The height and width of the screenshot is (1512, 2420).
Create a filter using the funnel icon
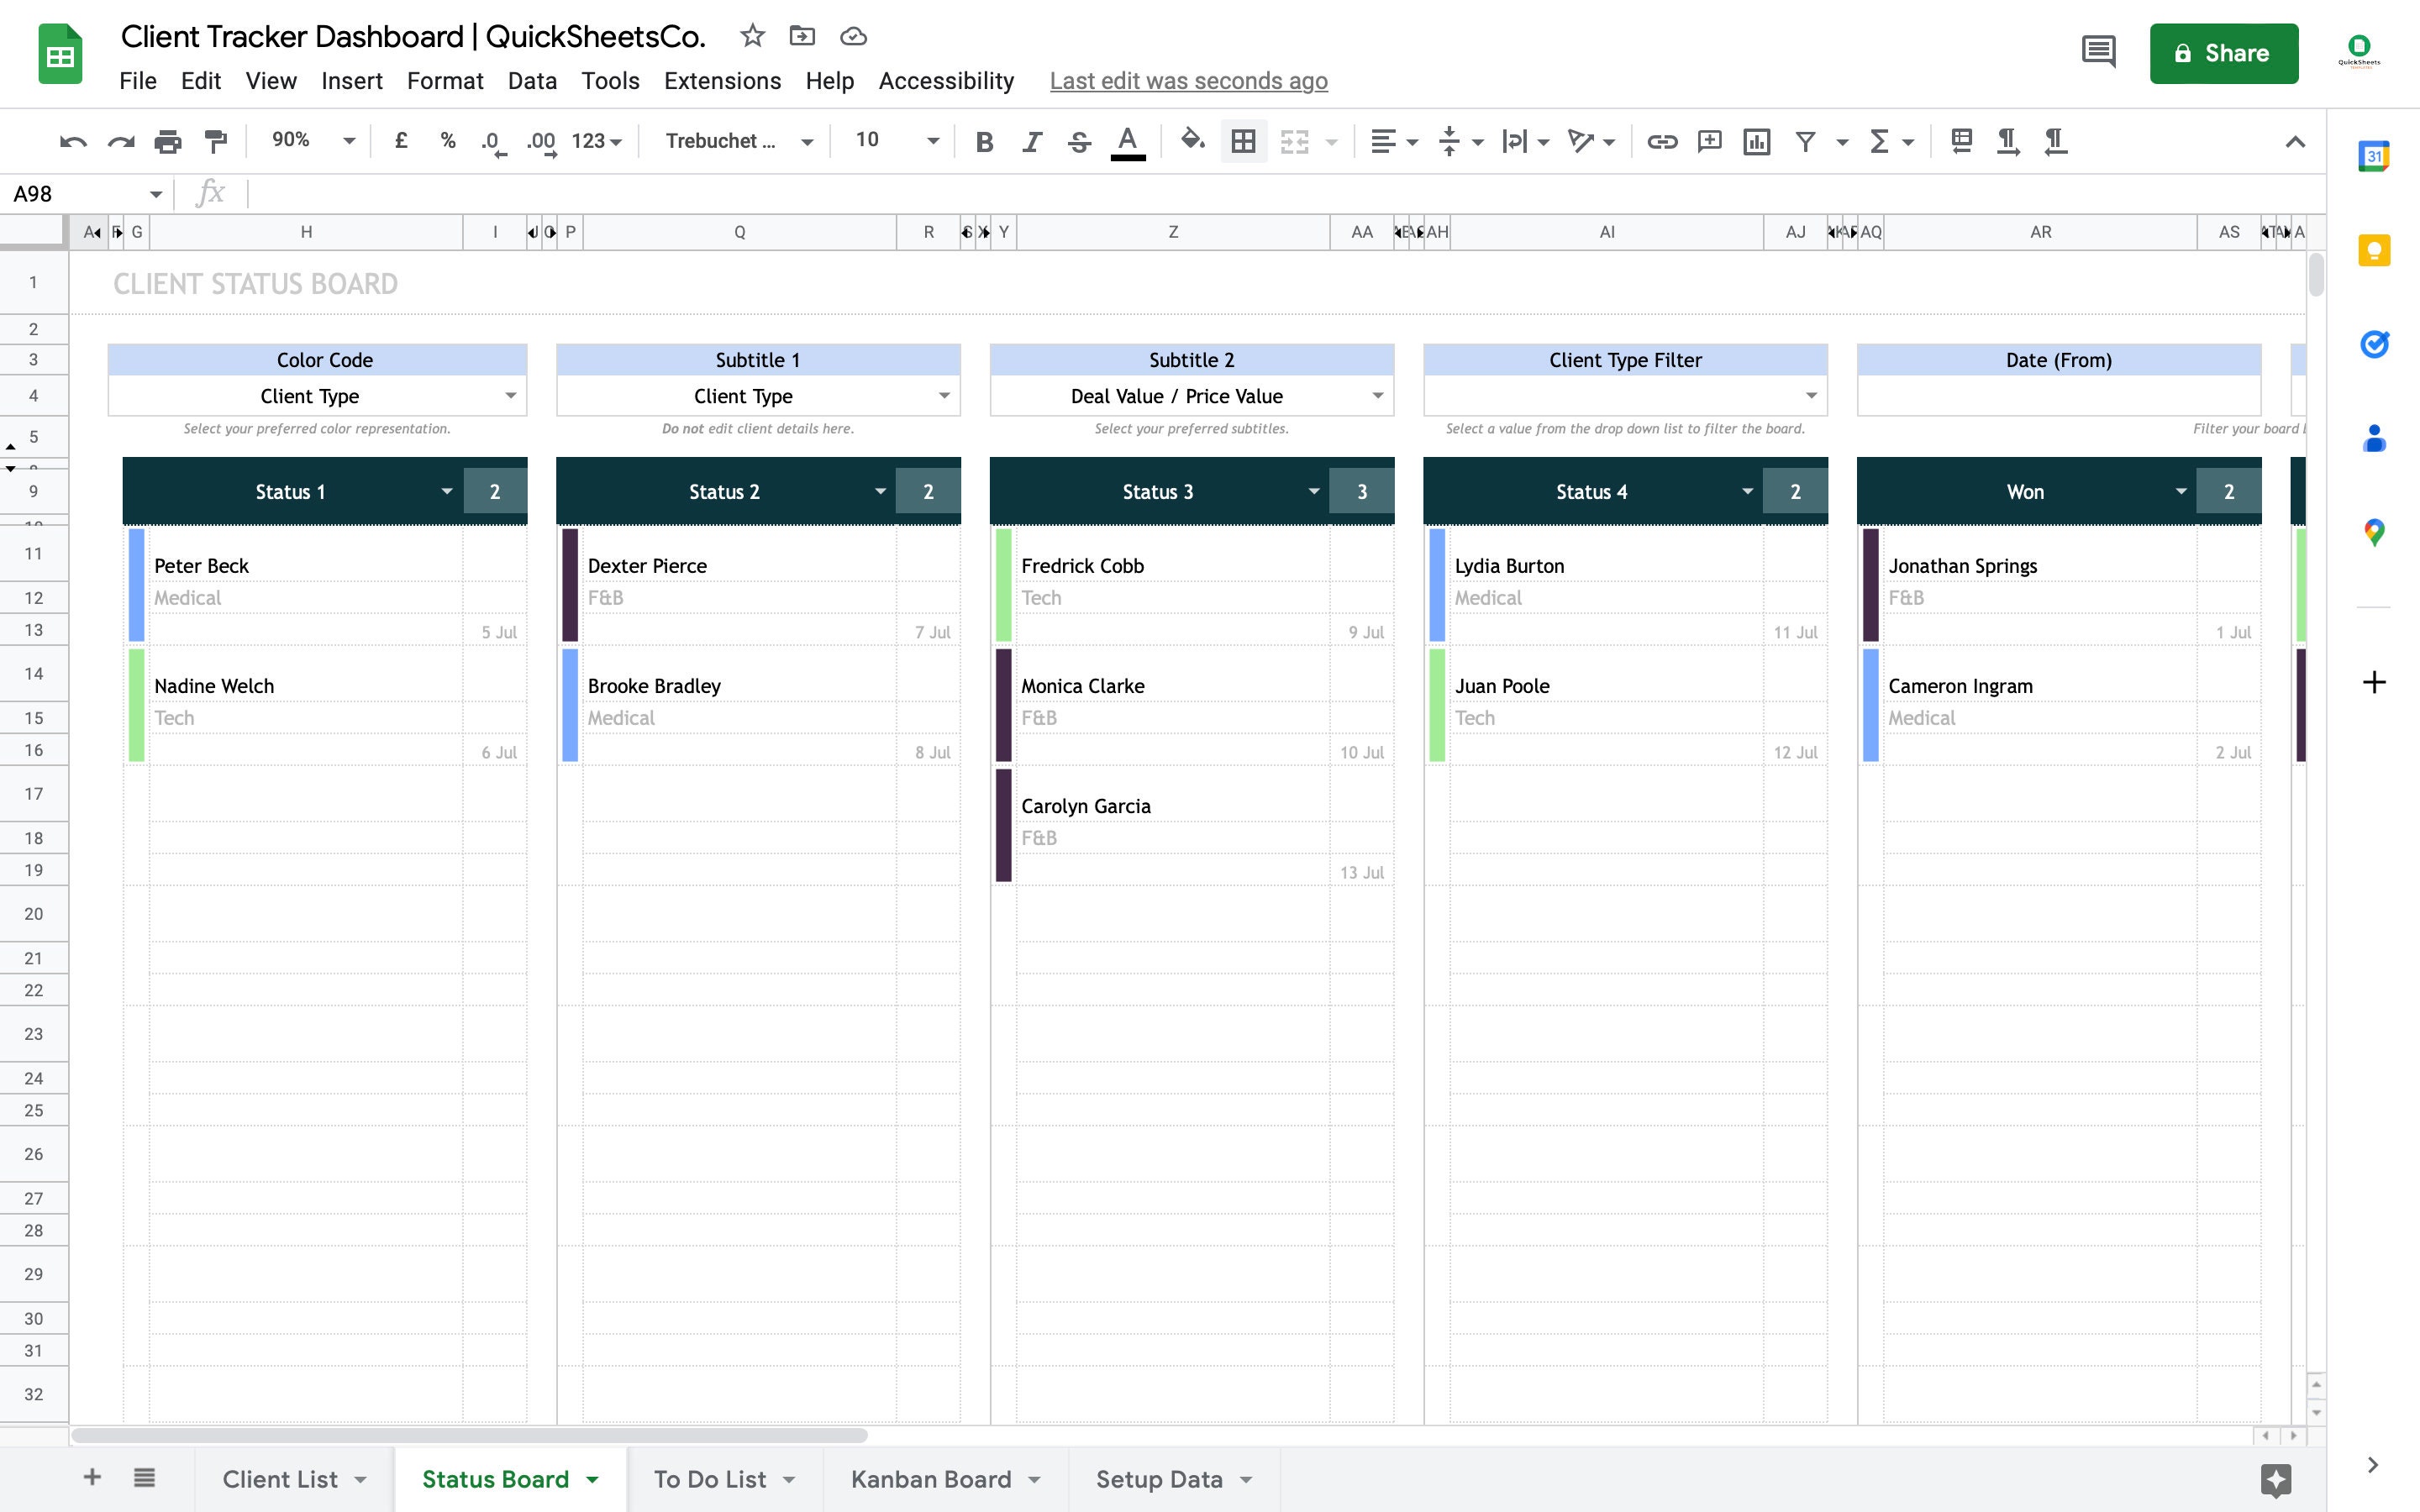tap(1804, 141)
